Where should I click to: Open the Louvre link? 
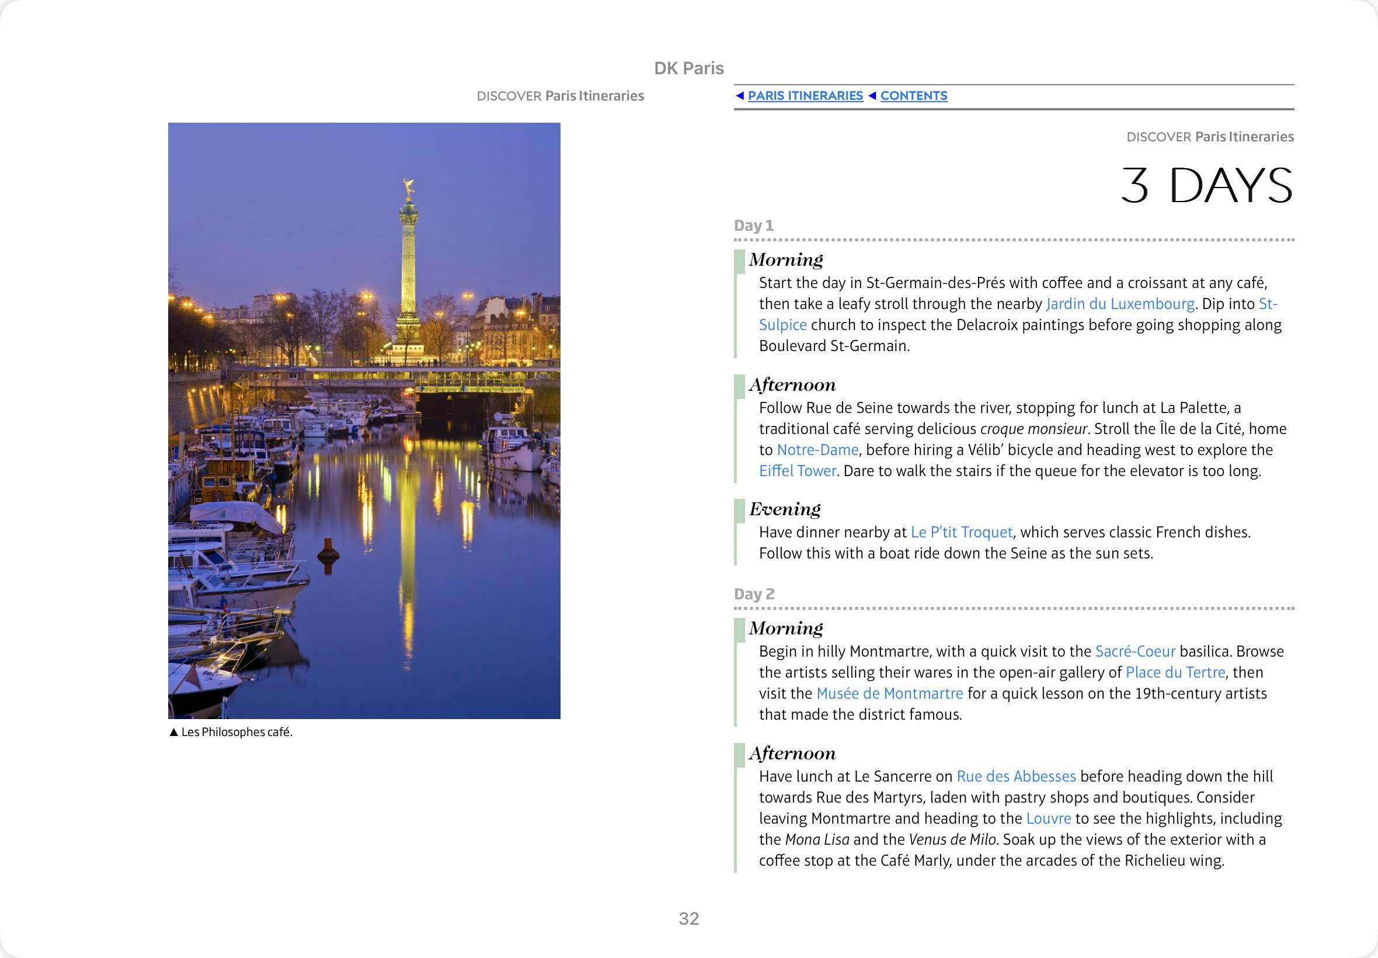(x=1048, y=819)
